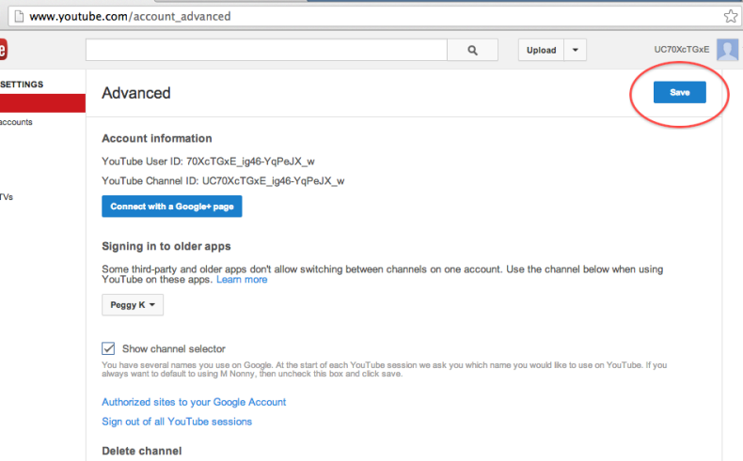This screenshot has height=461, width=743.
Task: Click the Save button
Action: click(x=679, y=92)
